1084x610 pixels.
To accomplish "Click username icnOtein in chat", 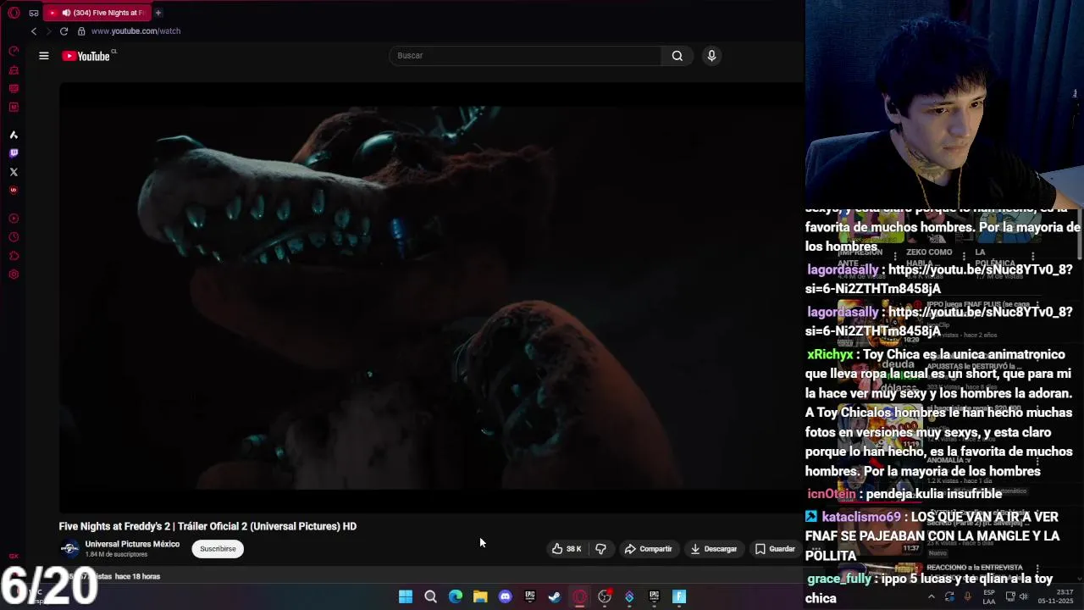I will coord(832,494).
